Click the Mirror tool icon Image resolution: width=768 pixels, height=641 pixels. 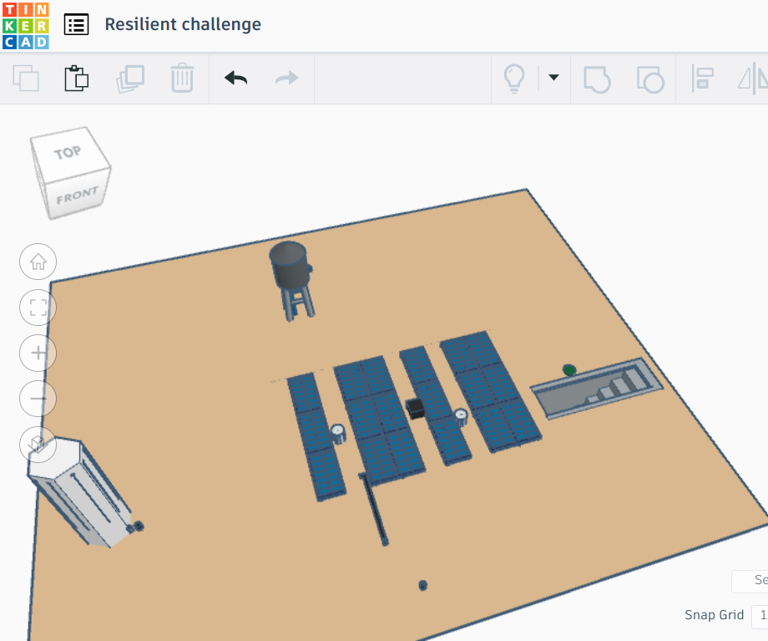point(753,79)
